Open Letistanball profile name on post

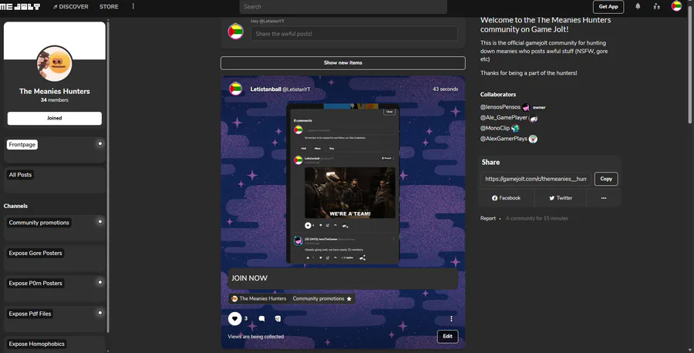click(265, 89)
